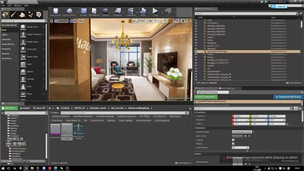This screenshot has height=171, width=304.
Task: Expand the Add New dropdown
Action: point(9,108)
